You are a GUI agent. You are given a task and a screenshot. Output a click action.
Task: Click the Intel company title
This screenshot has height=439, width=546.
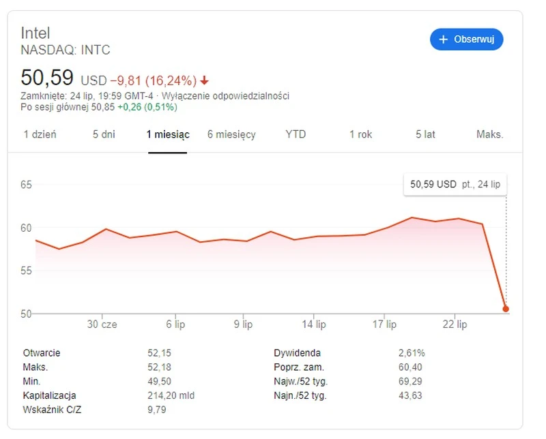(x=35, y=33)
